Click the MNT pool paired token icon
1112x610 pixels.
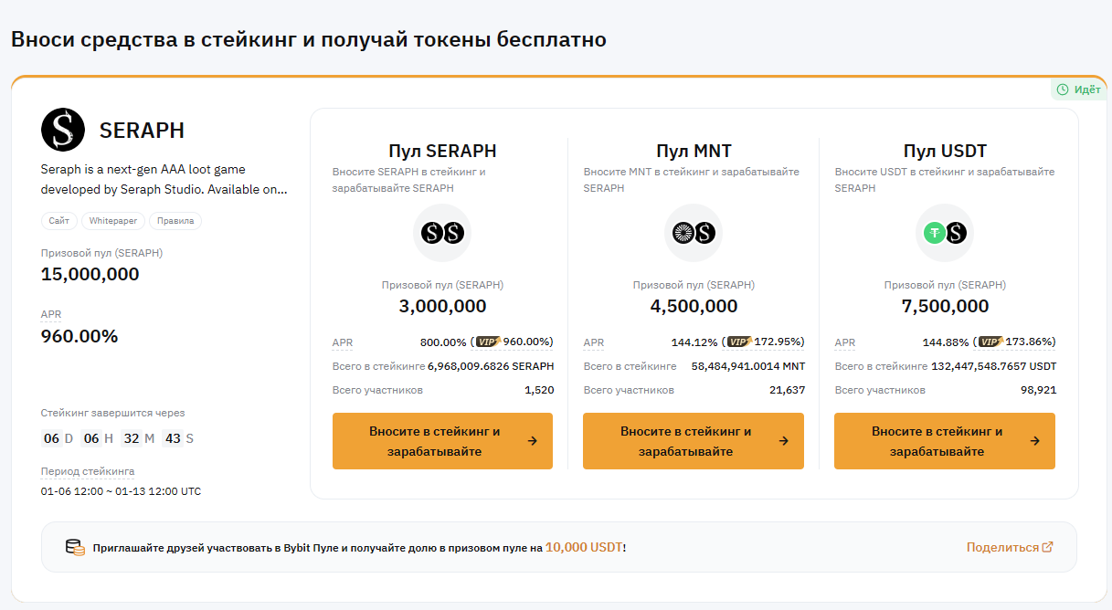click(694, 233)
